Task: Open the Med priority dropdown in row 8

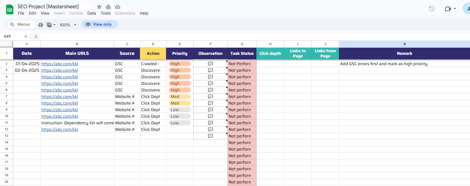Action: 180,103
